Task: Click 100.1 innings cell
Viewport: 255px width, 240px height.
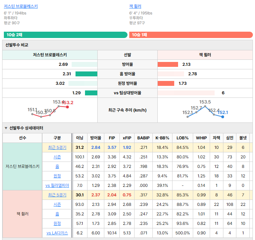Action: (x=79, y=157)
